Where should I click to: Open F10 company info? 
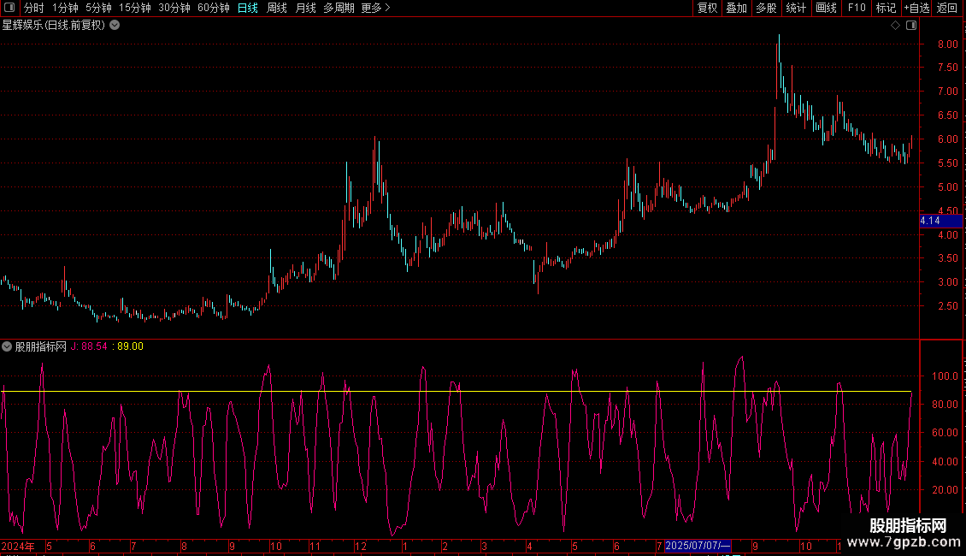tap(857, 8)
